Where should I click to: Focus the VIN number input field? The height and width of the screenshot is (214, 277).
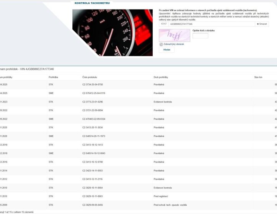coord(212,24)
